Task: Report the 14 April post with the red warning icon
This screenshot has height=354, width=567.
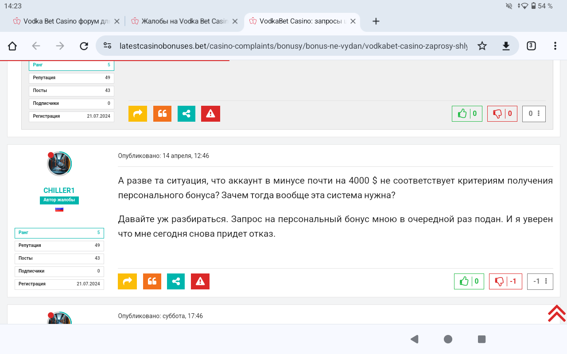Action: (200, 281)
